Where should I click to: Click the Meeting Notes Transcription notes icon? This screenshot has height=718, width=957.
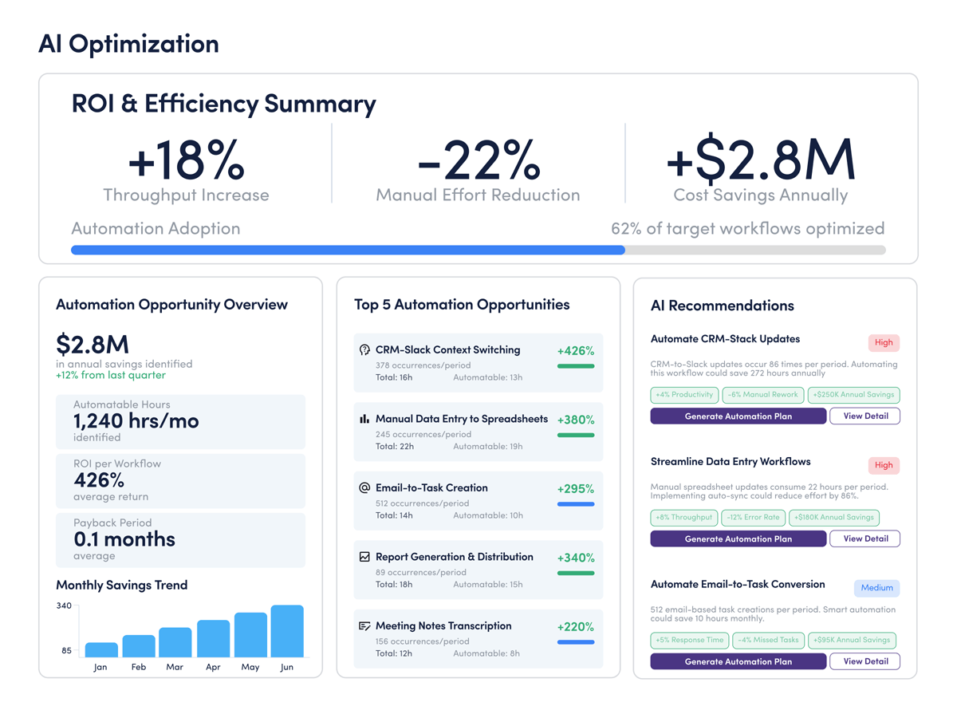[364, 626]
